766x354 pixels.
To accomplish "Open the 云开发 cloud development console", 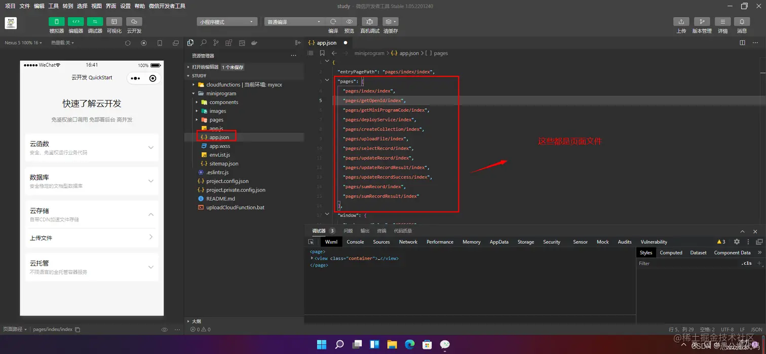I will pos(134,22).
